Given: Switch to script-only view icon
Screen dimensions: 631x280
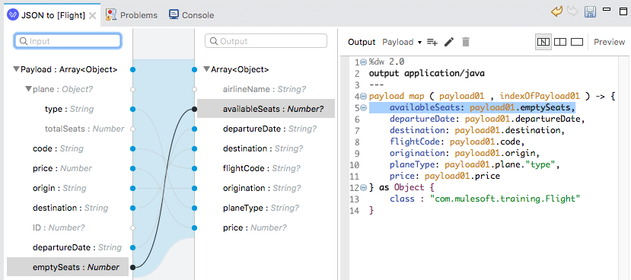Looking at the screenshot, I should [x=577, y=42].
